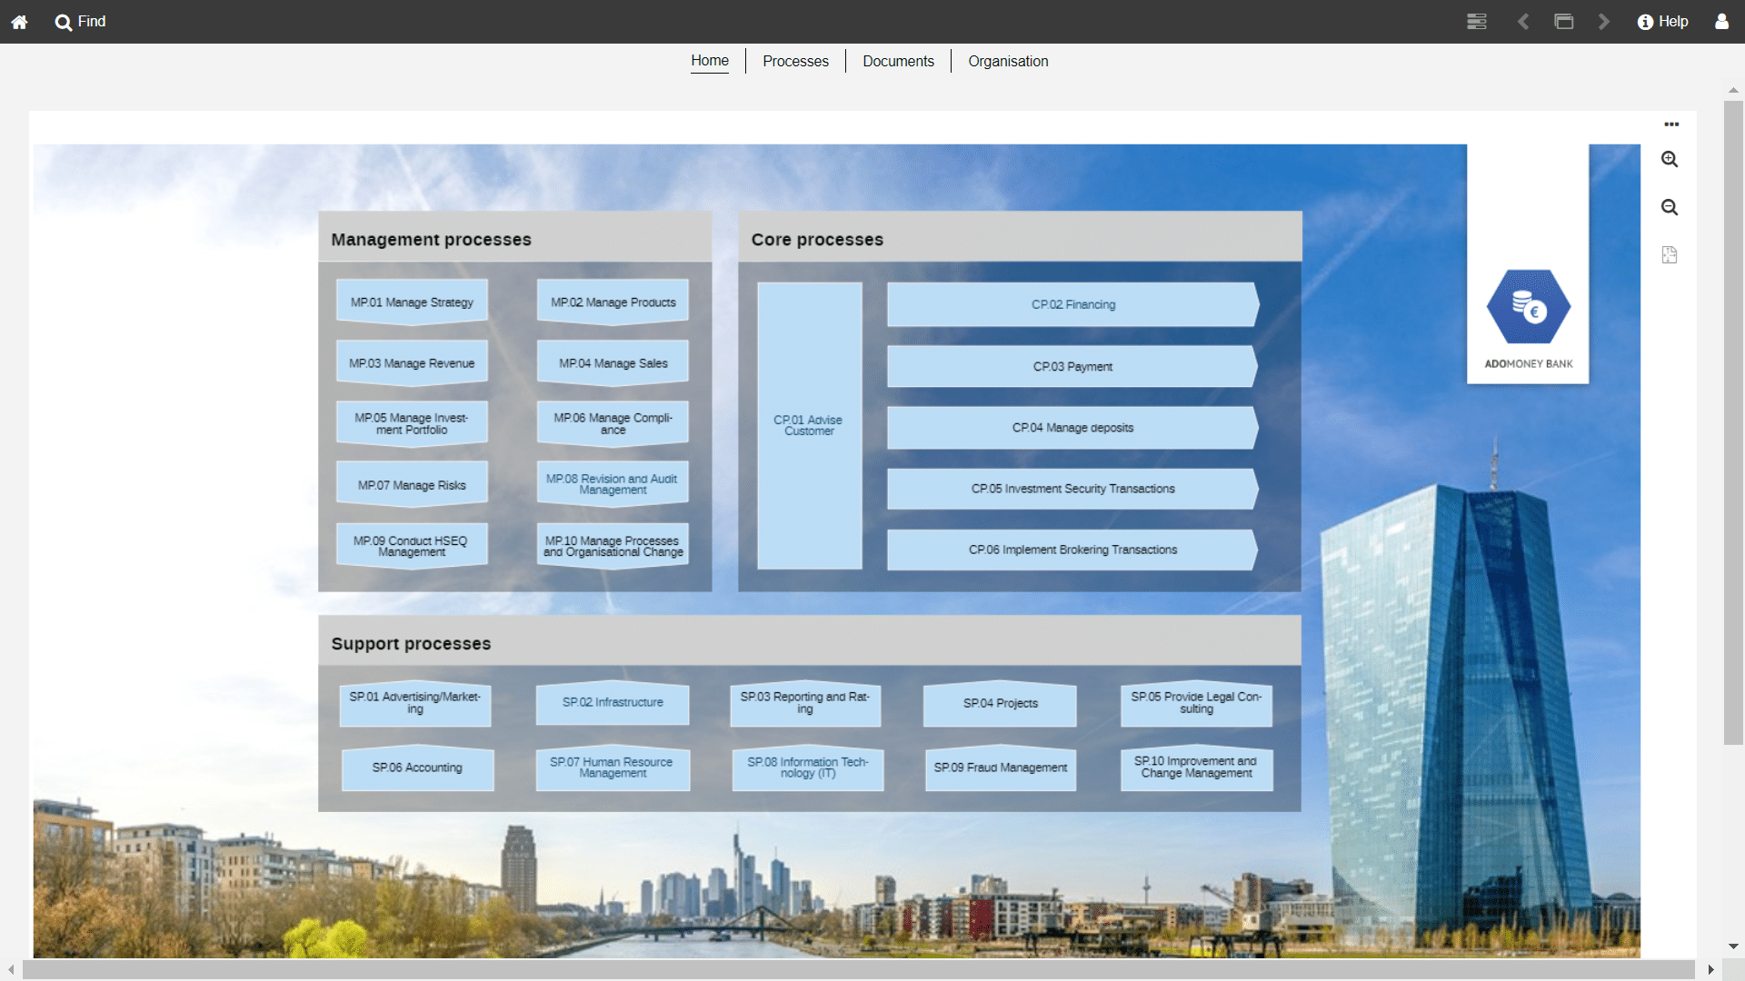This screenshot has width=1745, height=981.
Task: Open the Documents tab
Action: click(x=898, y=61)
